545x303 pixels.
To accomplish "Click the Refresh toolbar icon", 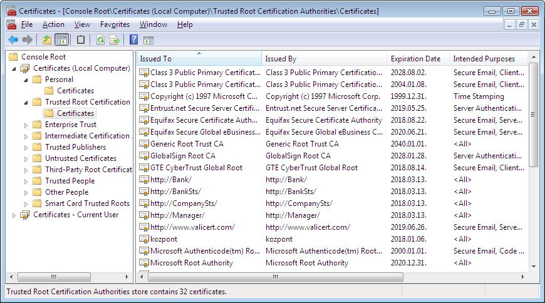I will click(100, 40).
